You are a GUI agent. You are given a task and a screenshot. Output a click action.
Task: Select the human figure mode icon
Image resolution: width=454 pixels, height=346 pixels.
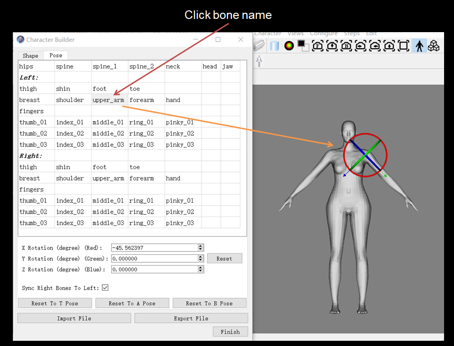[x=419, y=46]
